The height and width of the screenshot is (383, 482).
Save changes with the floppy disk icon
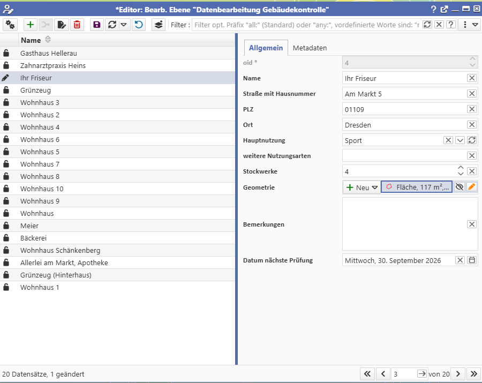coord(97,25)
